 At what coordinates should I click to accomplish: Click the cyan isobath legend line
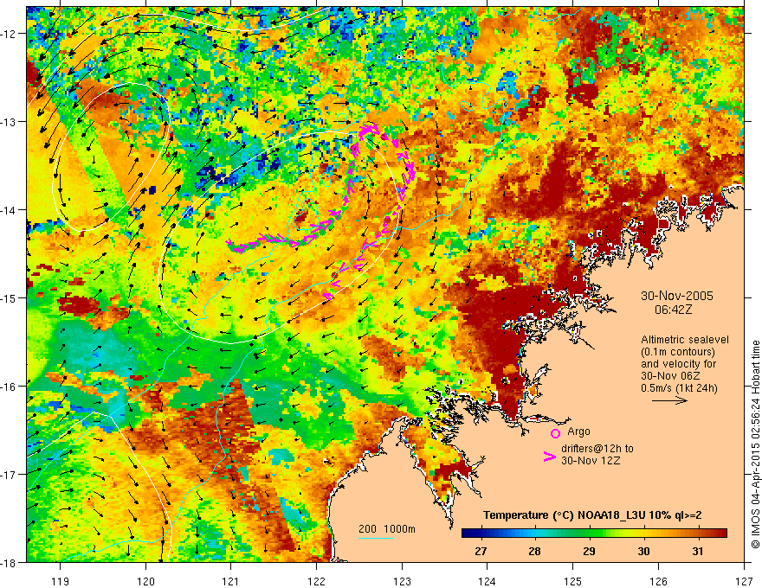(x=376, y=538)
